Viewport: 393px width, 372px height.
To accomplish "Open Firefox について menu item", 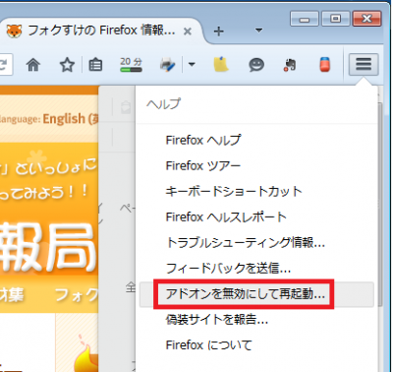I will point(256,345).
